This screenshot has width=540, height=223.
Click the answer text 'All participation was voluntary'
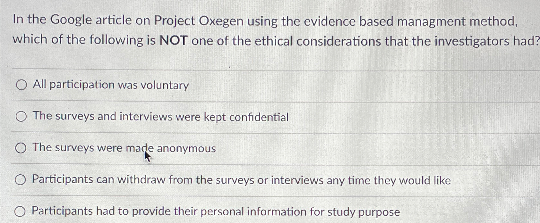[x=109, y=85]
